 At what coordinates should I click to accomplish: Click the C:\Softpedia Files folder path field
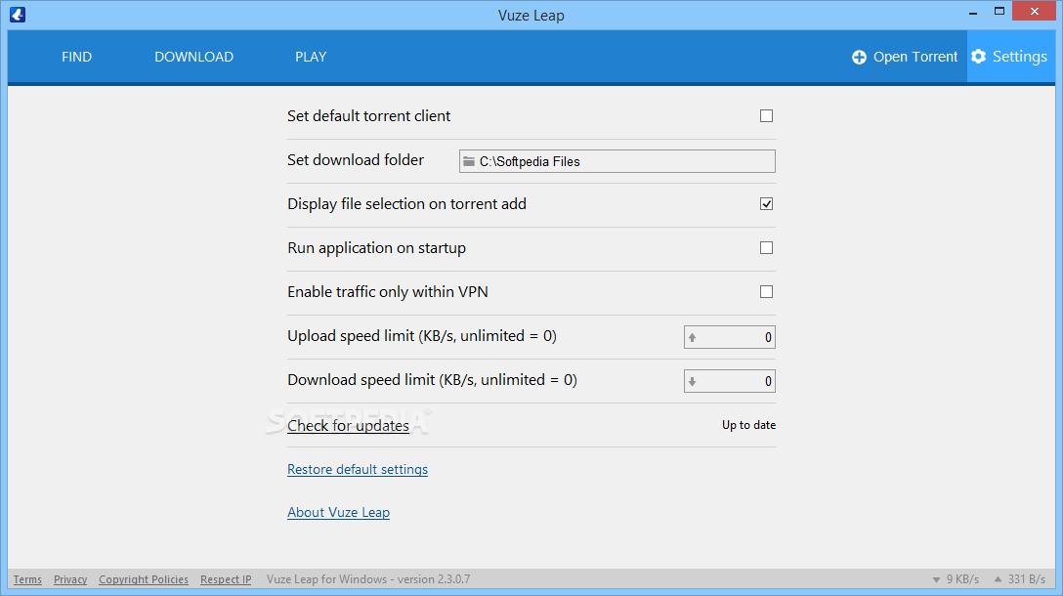[617, 161]
